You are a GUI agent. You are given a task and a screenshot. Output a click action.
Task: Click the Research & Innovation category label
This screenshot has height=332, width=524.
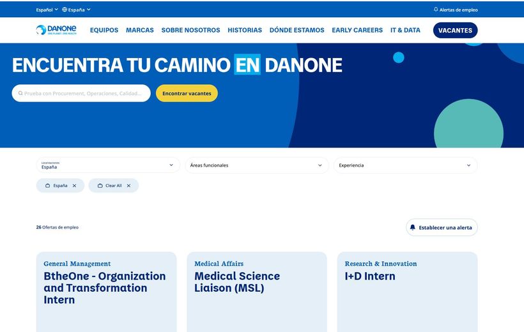[x=381, y=264]
